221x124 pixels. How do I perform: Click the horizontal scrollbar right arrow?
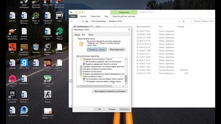(x=123, y=86)
